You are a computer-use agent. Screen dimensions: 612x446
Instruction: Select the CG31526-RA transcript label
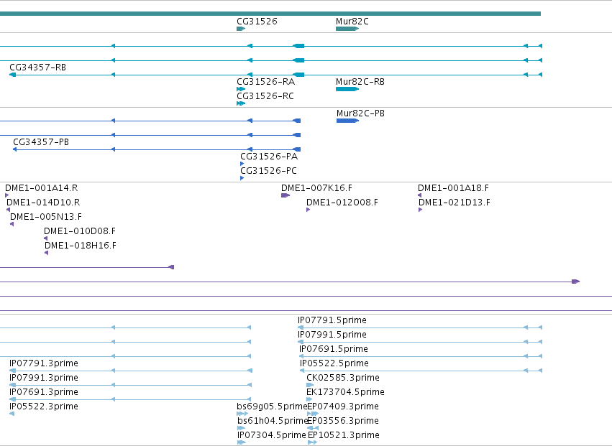(266, 82)
